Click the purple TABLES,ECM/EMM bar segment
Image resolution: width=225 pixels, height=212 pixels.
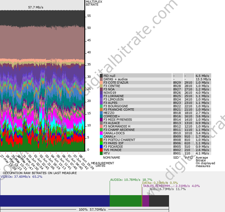point(146,201)
